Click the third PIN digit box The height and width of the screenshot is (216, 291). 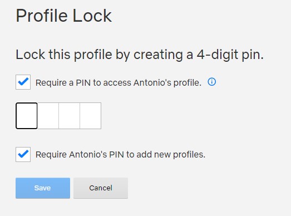tap(69, 116)
